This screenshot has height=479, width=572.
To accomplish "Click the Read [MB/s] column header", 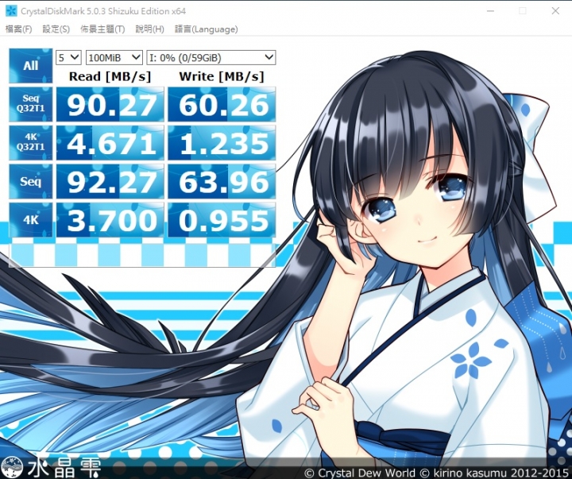I will click(110, 76).
